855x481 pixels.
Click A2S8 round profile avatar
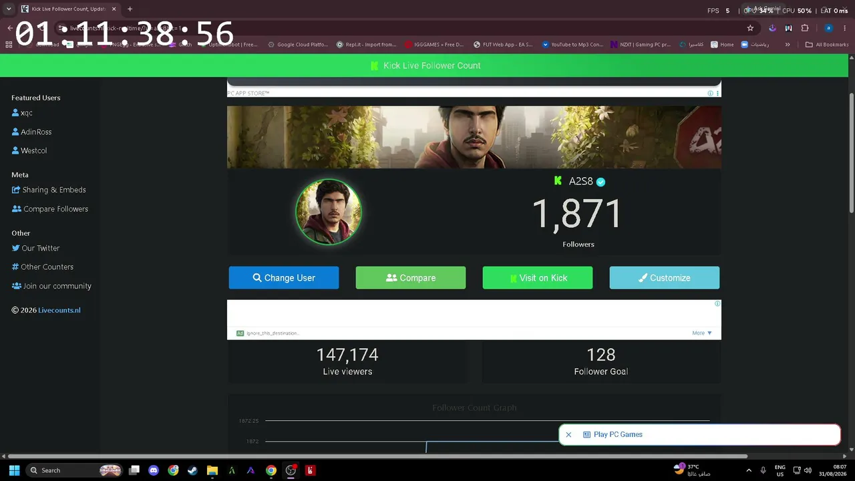(328, 212)
